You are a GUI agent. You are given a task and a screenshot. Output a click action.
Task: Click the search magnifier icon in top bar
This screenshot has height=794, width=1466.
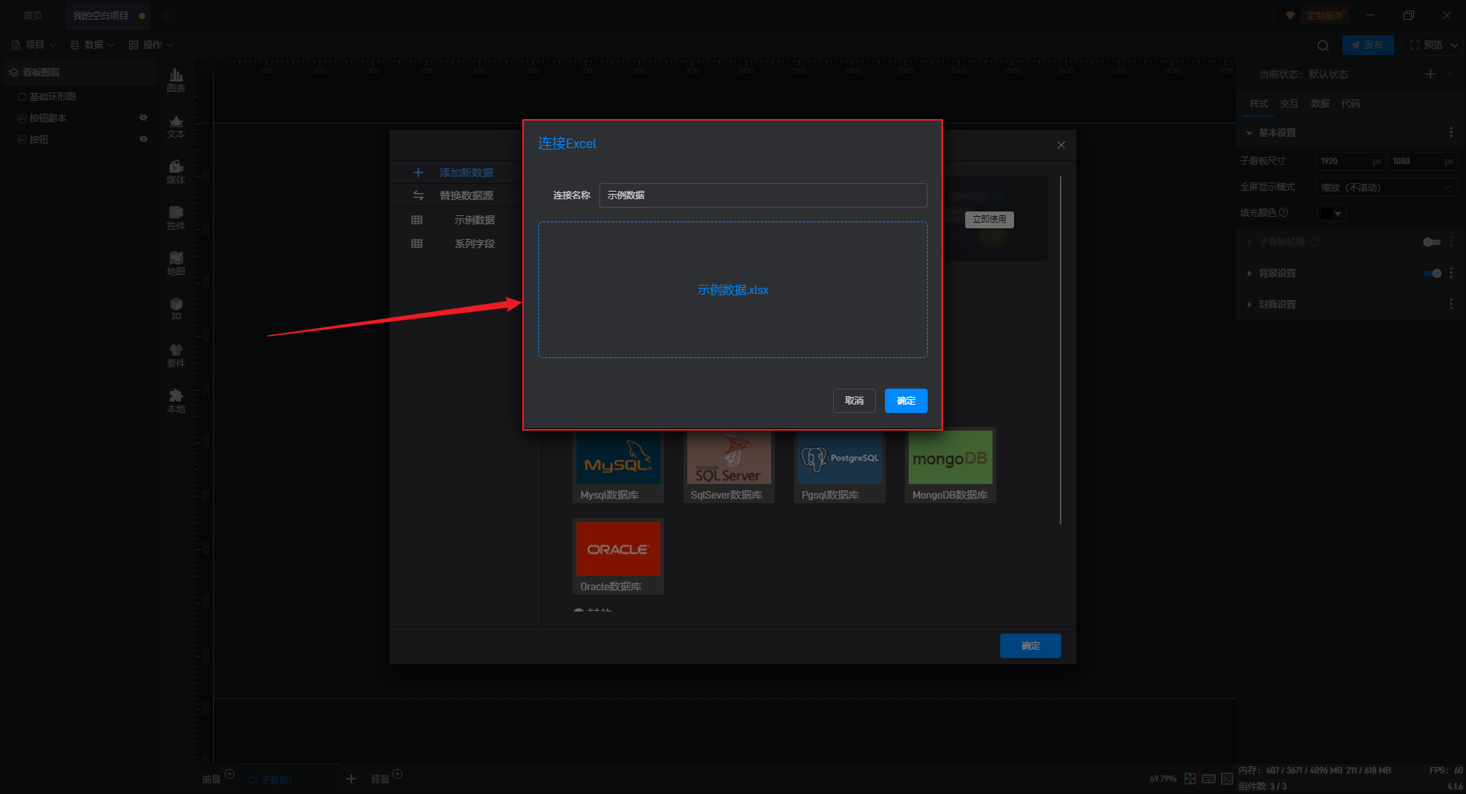[x=1323, y=45]
